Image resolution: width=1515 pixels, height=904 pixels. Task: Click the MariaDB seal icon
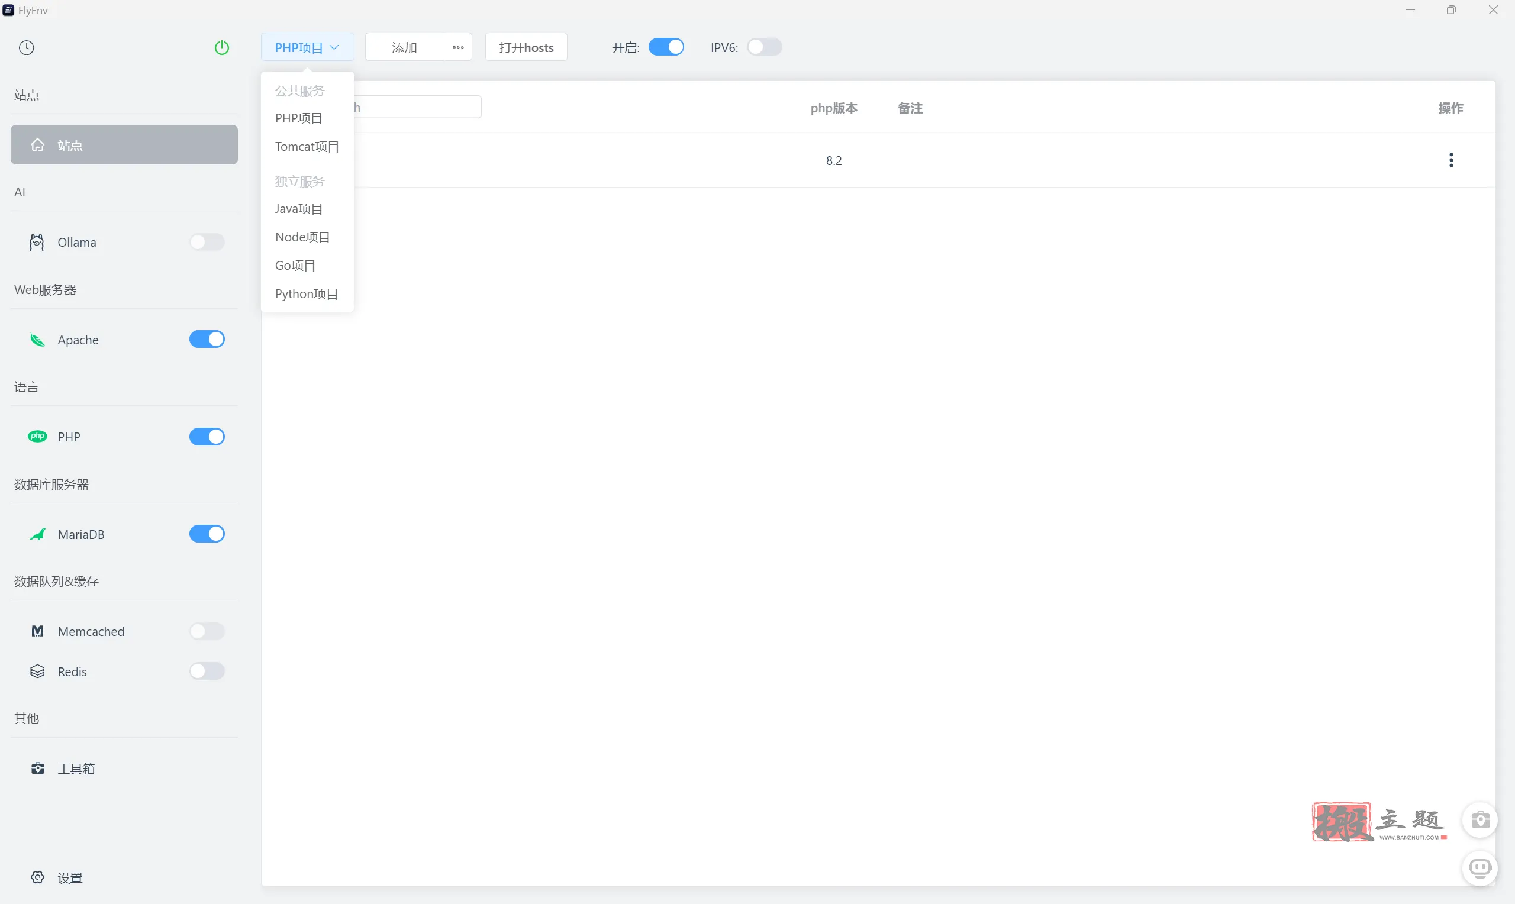(x=37, y=534)
